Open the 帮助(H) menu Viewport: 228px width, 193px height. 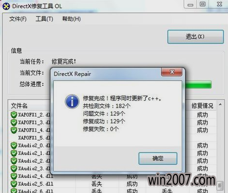coord(72,19)
